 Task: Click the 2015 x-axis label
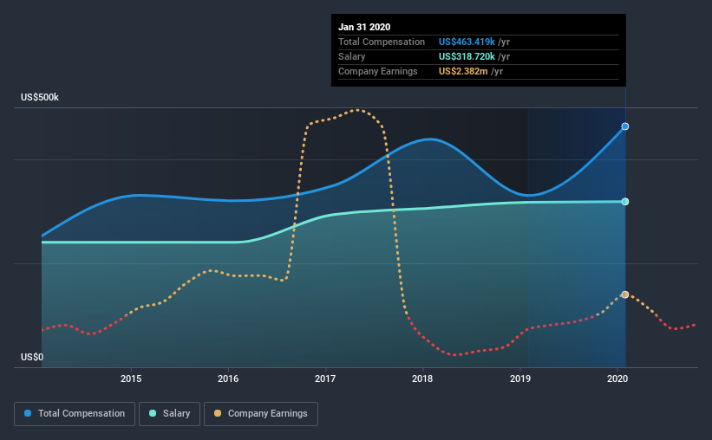(x=131, y=379)
